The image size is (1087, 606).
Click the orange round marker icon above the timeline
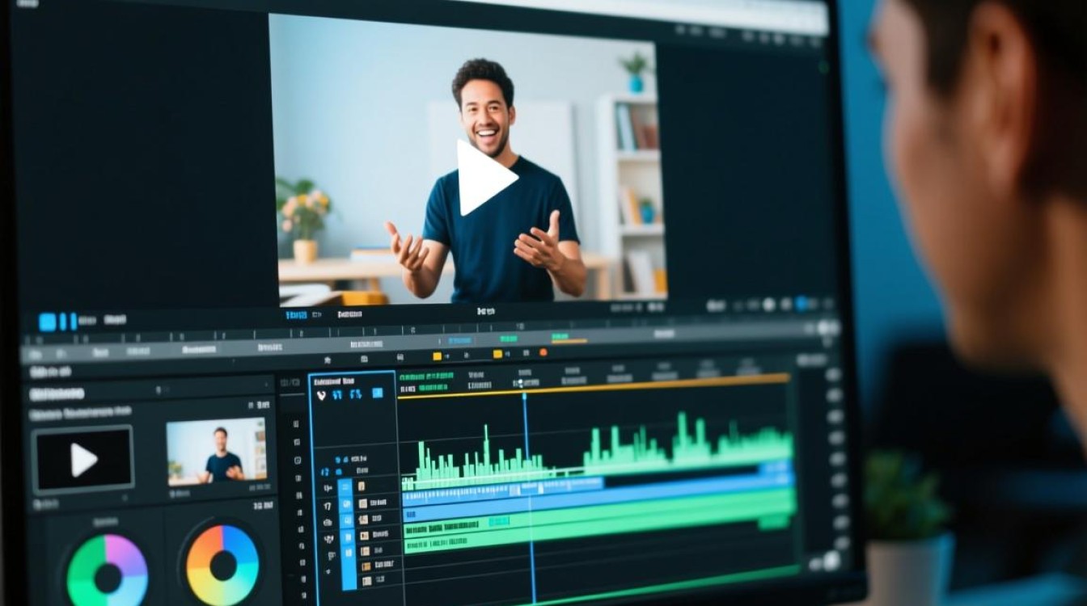(543, 352)
